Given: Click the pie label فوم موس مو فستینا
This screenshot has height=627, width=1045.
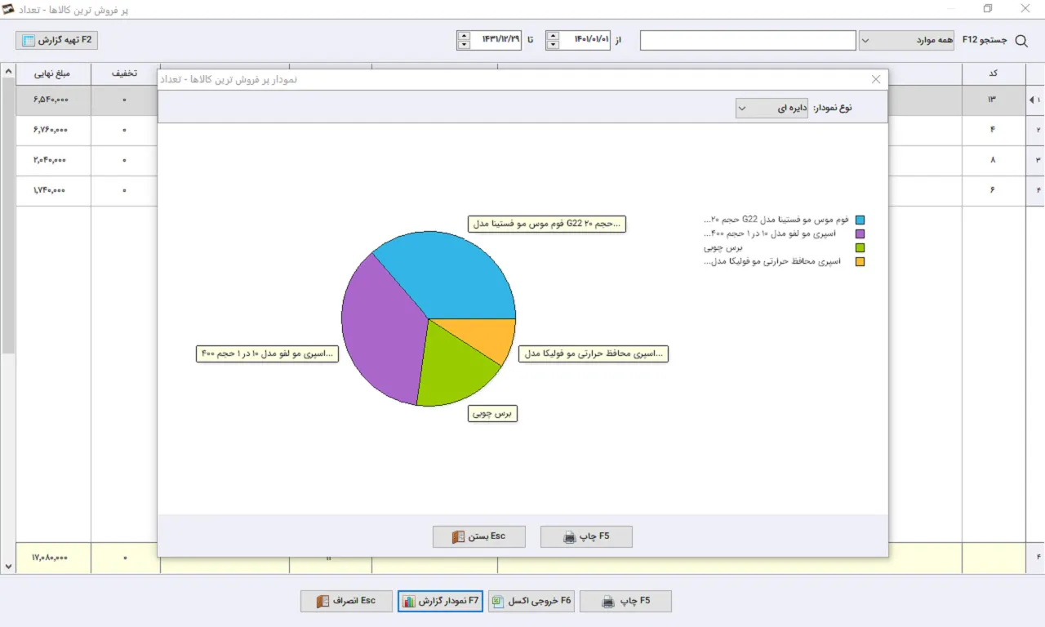Looking at the screenshot, I should (x=547, y=224).
